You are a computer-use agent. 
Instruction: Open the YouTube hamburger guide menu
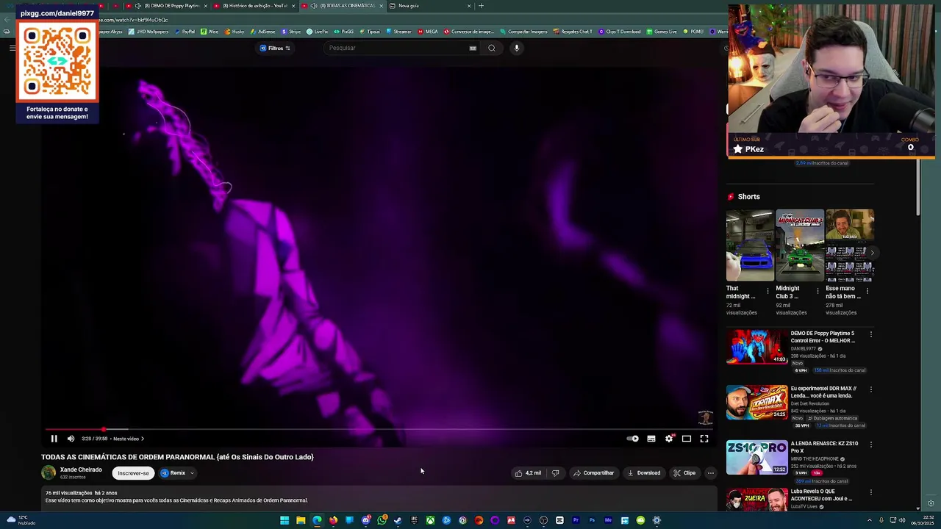12,48
